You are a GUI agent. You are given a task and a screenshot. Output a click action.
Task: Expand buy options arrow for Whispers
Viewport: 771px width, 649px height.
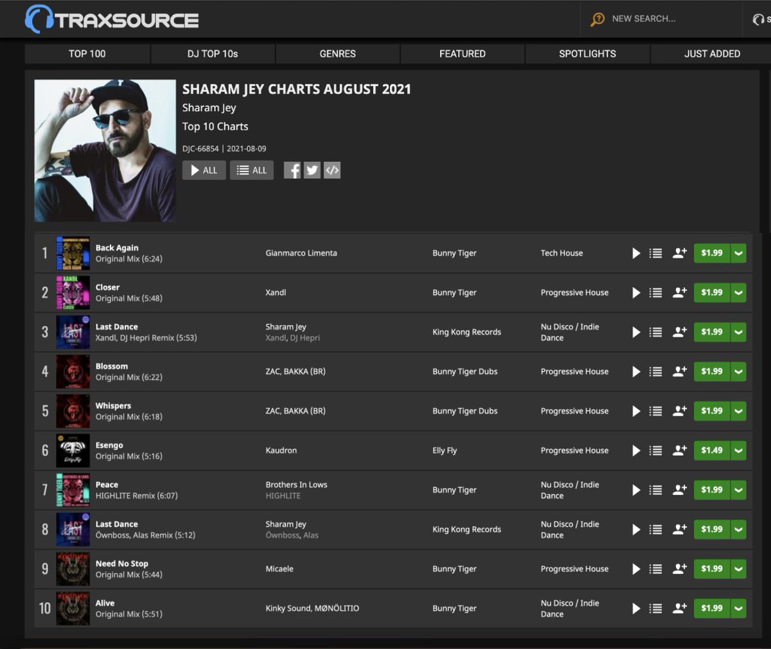pyautogui.click(x=738, y=411)
